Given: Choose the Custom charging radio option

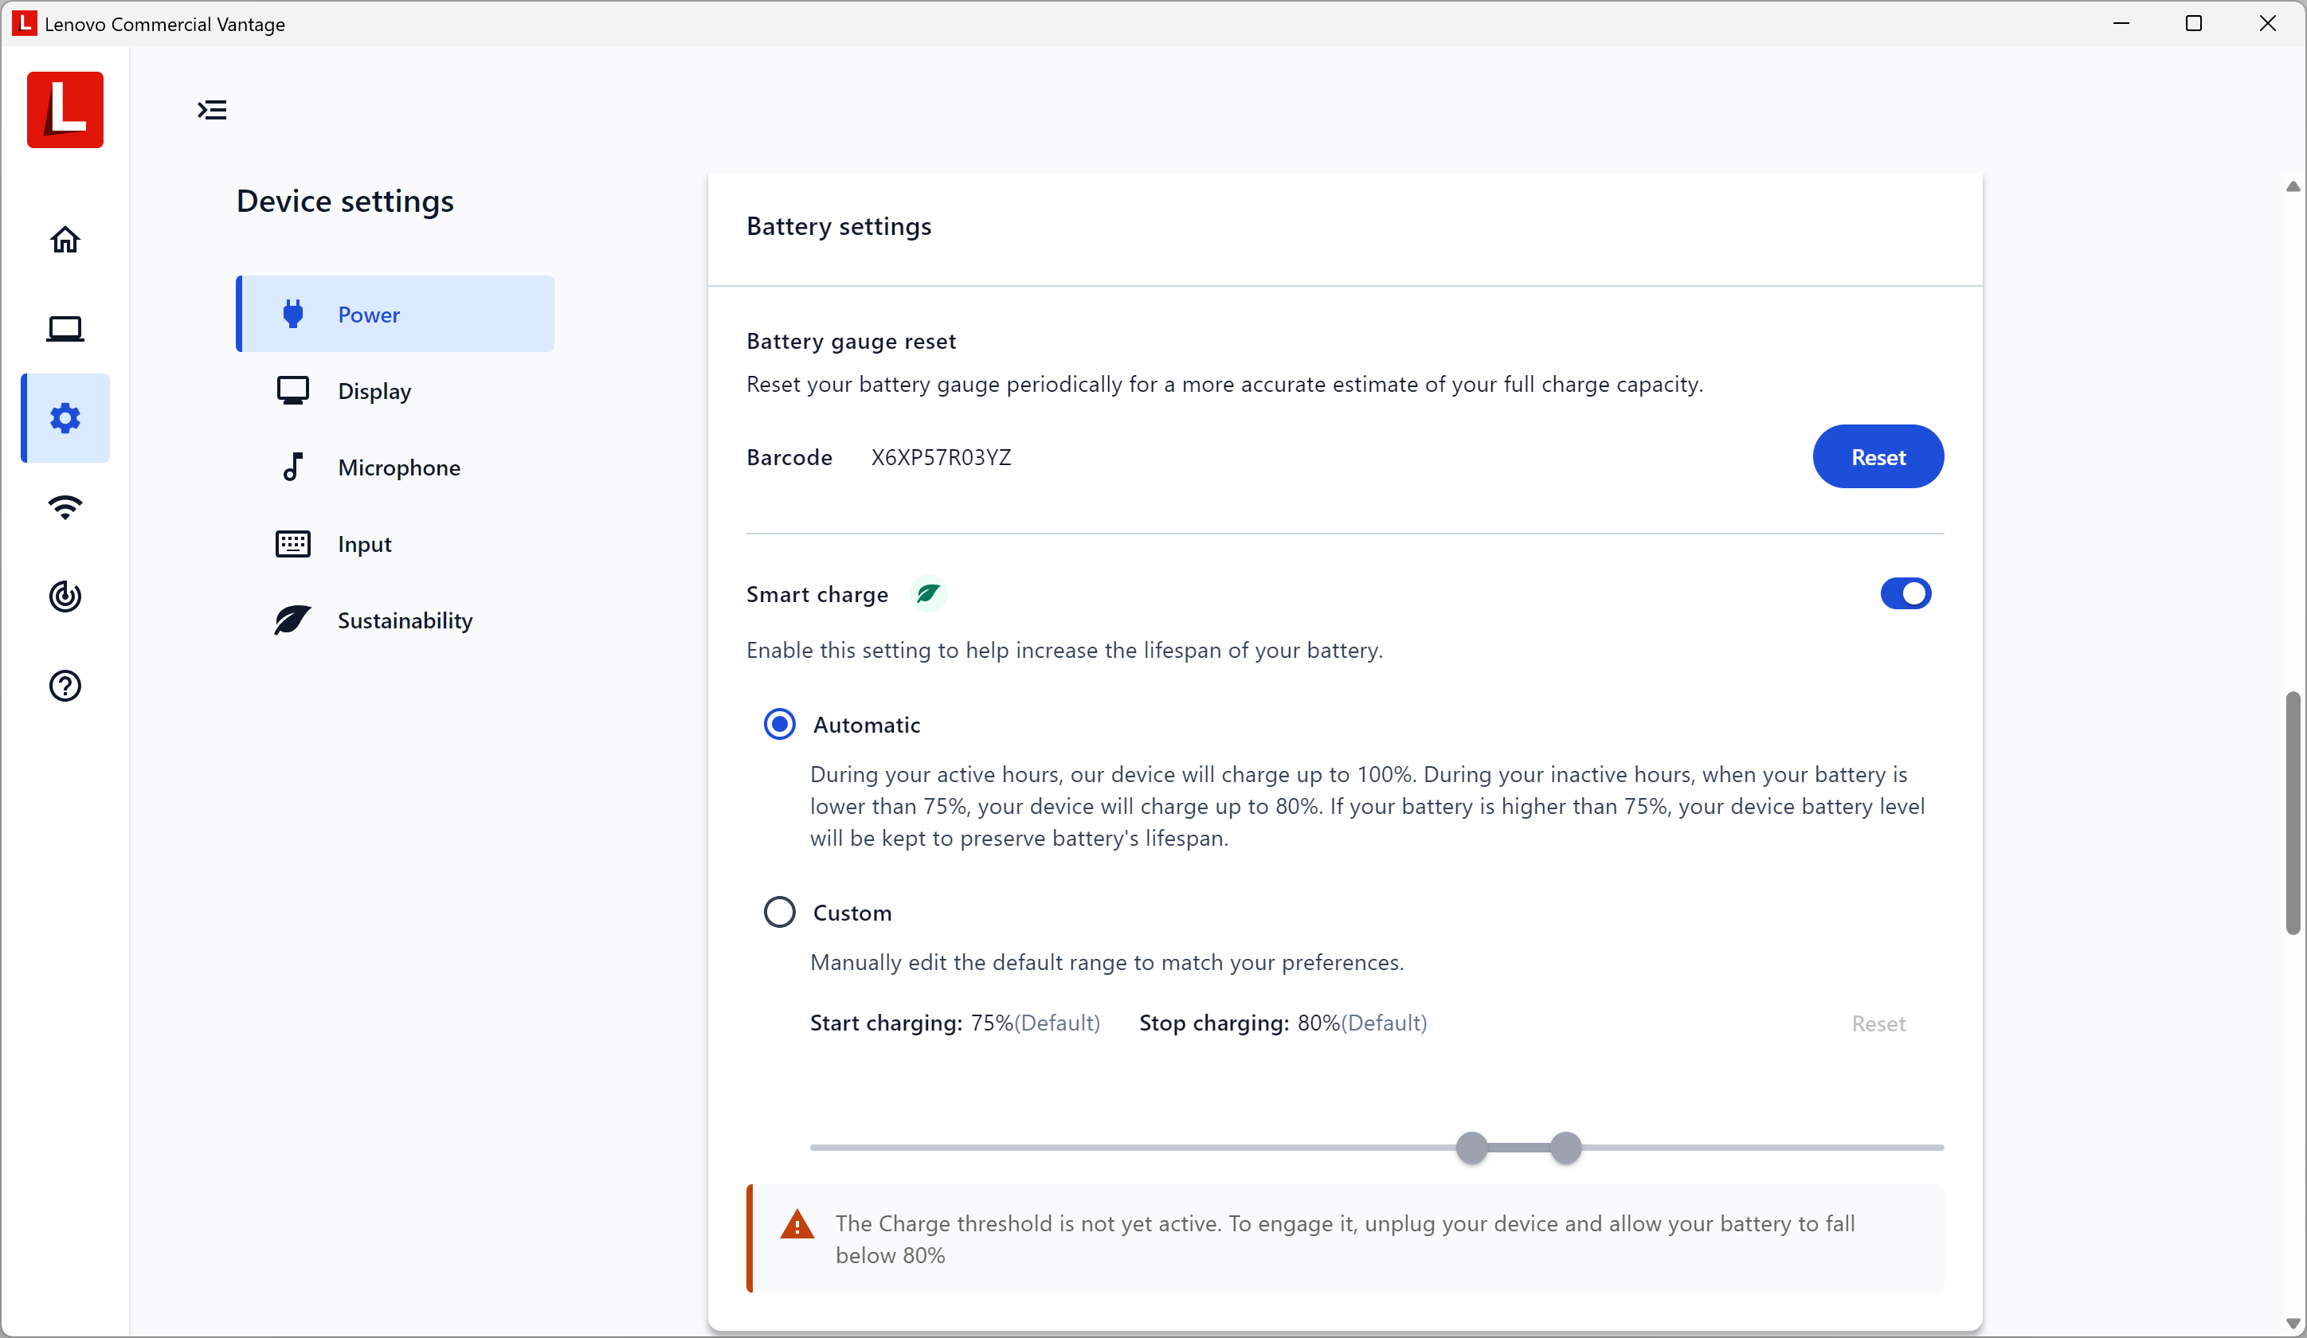Looking at the screenshot, I should 779,913.
